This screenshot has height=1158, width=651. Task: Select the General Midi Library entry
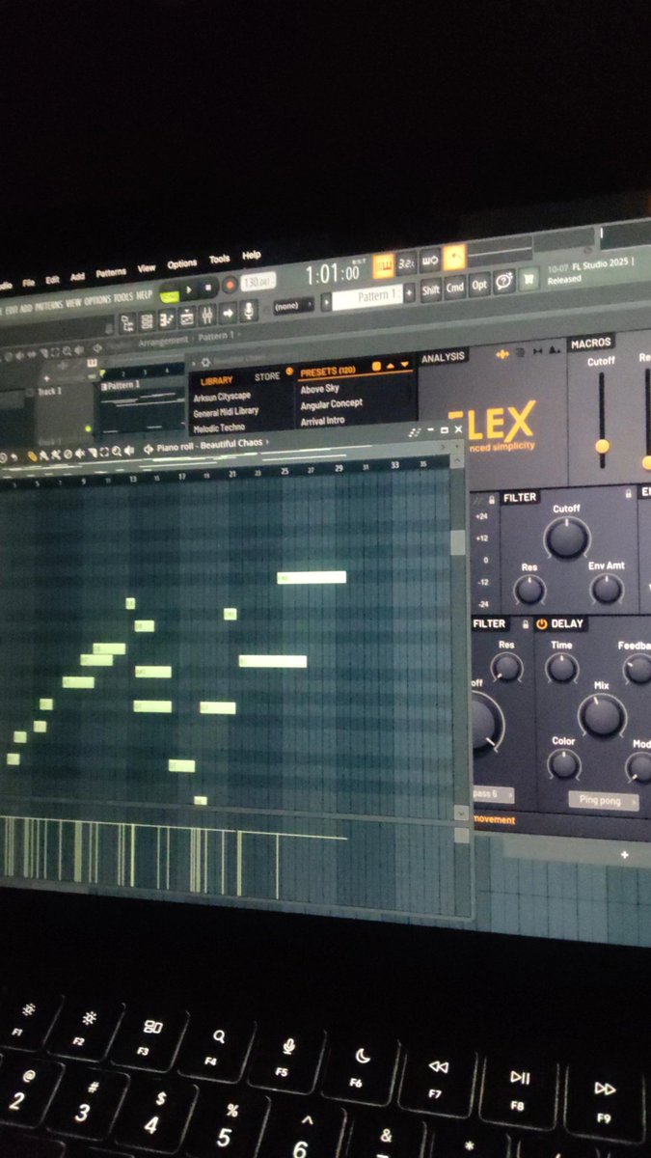(226, 411)
